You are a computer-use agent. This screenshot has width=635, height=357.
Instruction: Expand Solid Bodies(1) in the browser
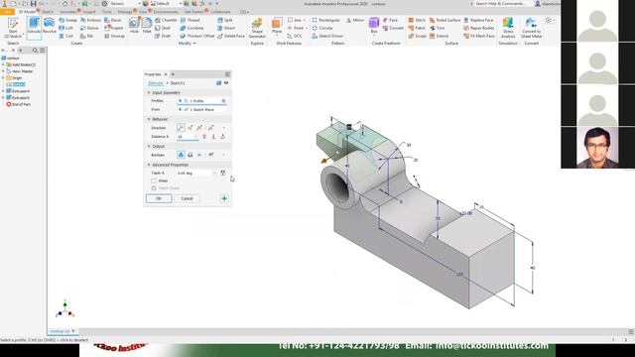(x=3, y=64)
